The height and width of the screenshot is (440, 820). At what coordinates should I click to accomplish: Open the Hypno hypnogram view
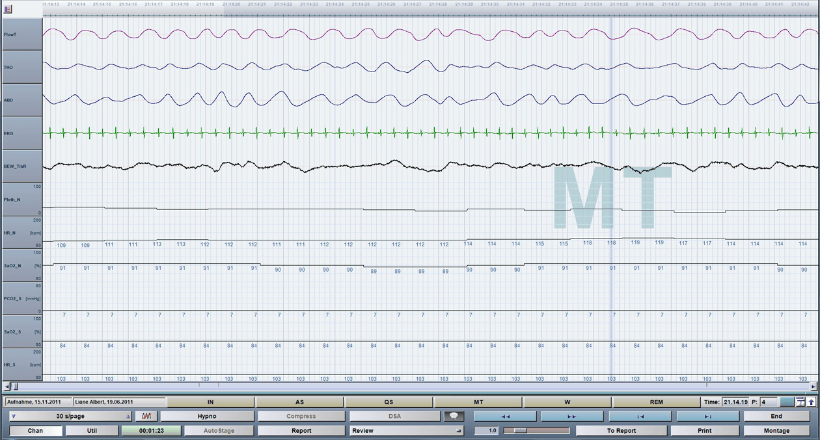coord(207,416)
